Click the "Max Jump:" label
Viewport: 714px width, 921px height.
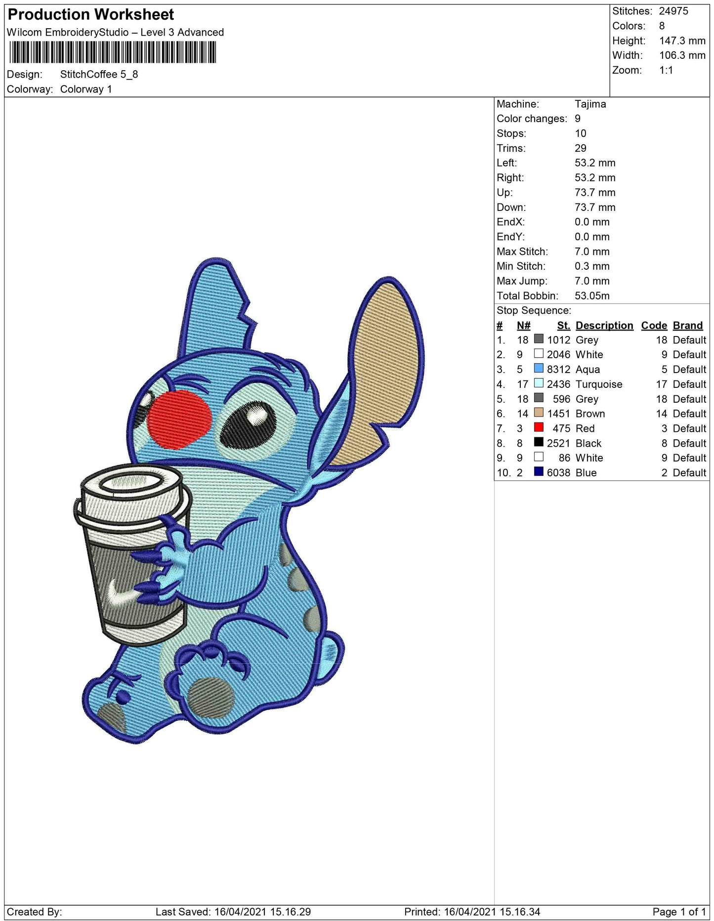pos(522,282)
